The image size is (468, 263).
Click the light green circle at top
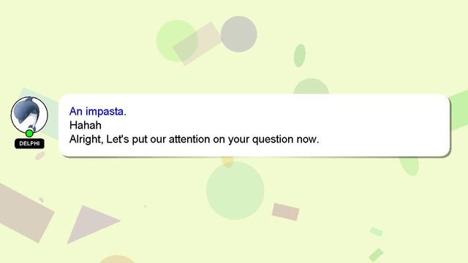click(x=177, y=41)
